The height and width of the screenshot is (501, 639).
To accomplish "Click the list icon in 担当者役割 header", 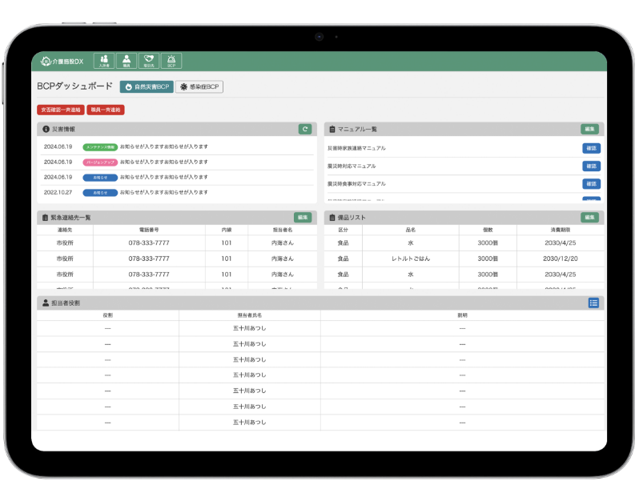I will pos(593,303).
